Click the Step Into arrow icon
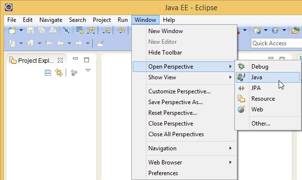 pos(91,31)
